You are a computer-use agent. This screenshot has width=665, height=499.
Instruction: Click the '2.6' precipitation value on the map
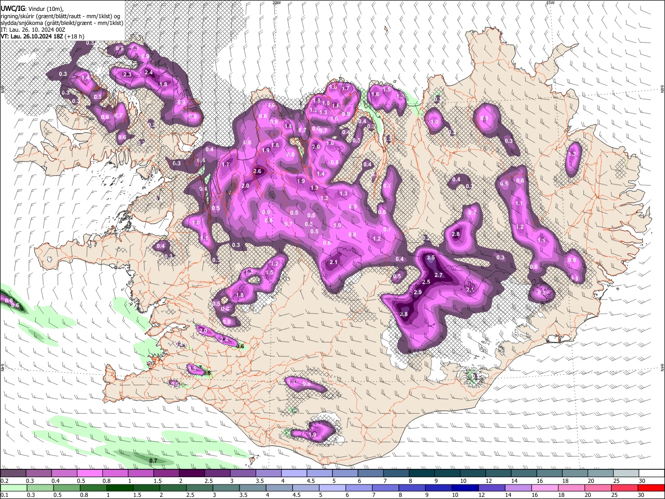[x=257, y=172]
